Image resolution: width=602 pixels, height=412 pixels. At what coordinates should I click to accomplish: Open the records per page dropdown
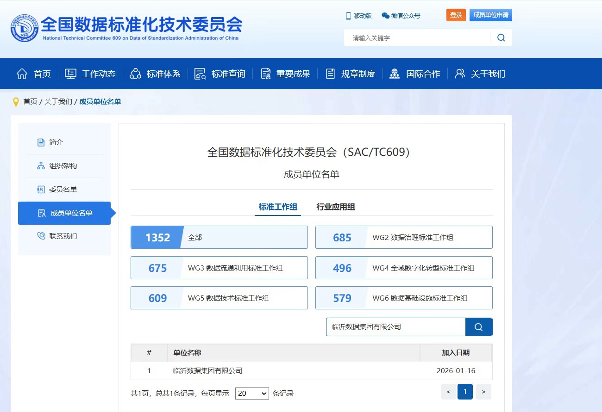pyautogui.click(x=252, y=394)
